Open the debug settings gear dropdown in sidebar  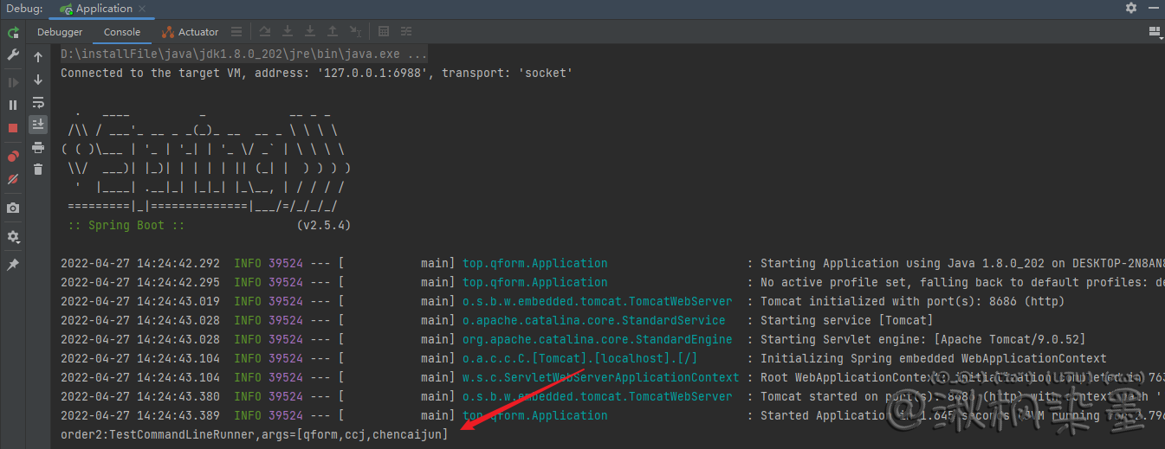pos(13,237)
